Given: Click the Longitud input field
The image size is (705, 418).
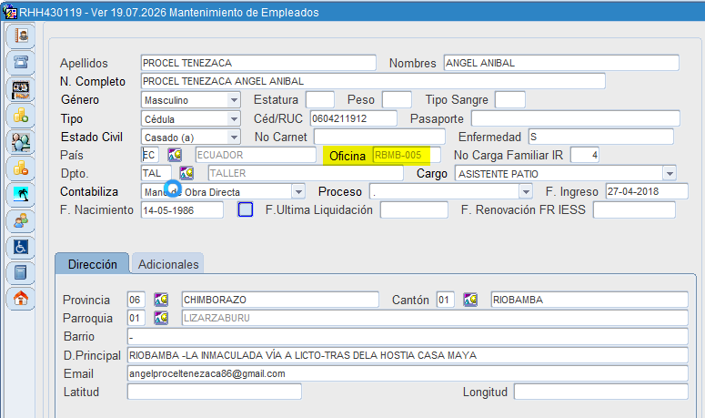Looking at the screenshot, I should (601, 392).
